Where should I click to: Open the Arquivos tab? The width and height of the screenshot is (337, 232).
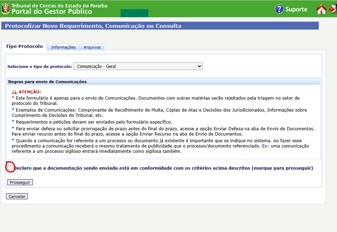click(92, 47)
